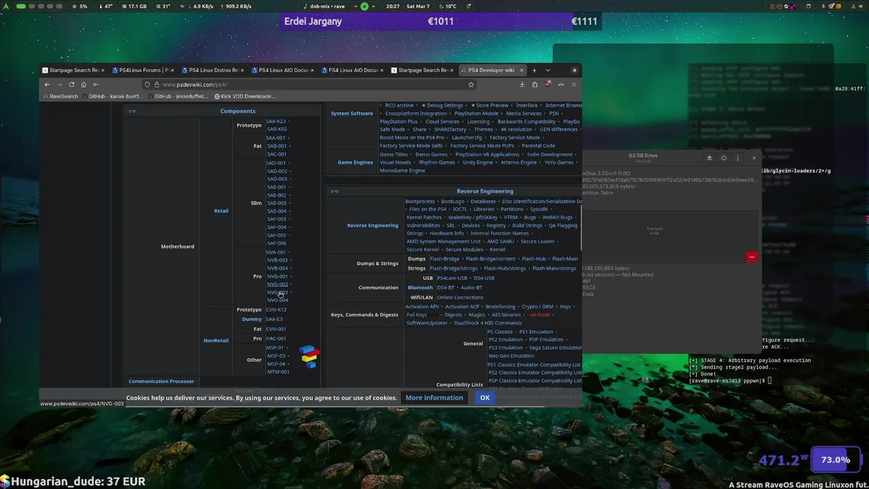
Task: Open the GitHub jesseduffiel bookmark
Action: tap(177, 96)
